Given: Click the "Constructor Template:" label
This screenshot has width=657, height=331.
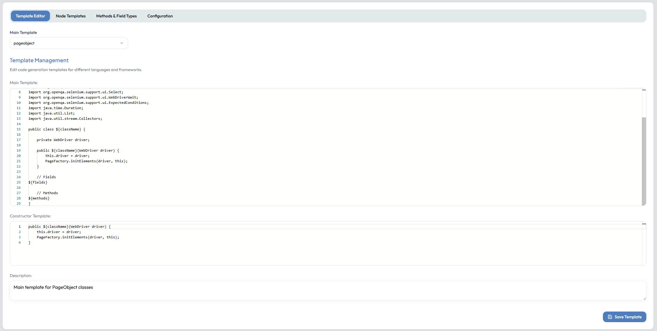Looking at the screenshot, I should [x=30, y=216].
